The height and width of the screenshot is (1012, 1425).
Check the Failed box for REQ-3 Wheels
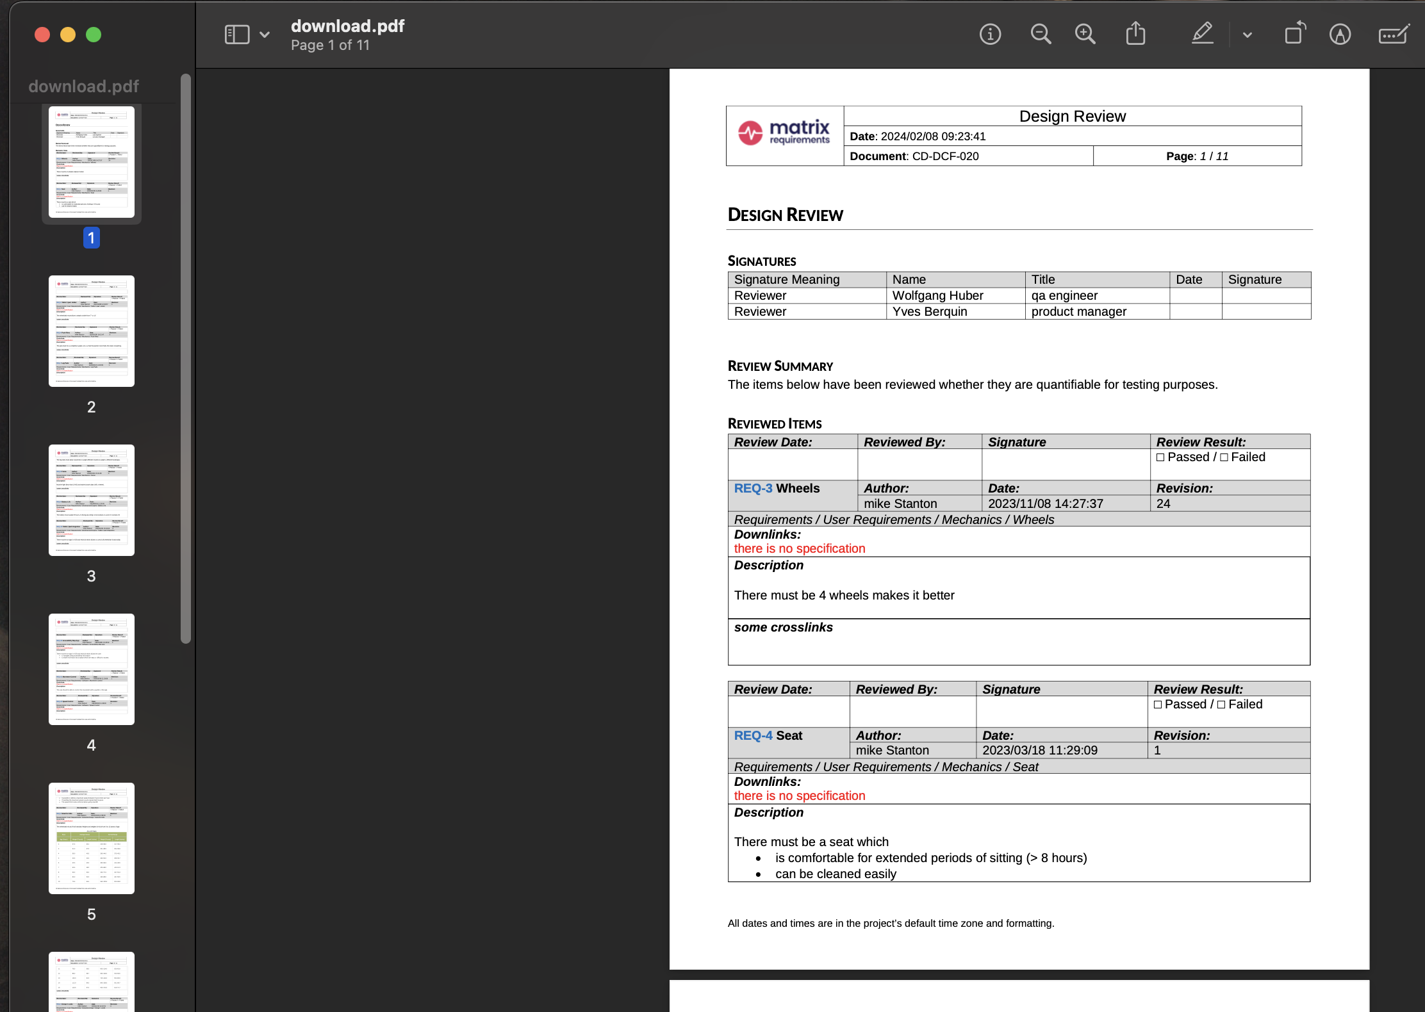pyautogui.click(x=1224, y=457)
